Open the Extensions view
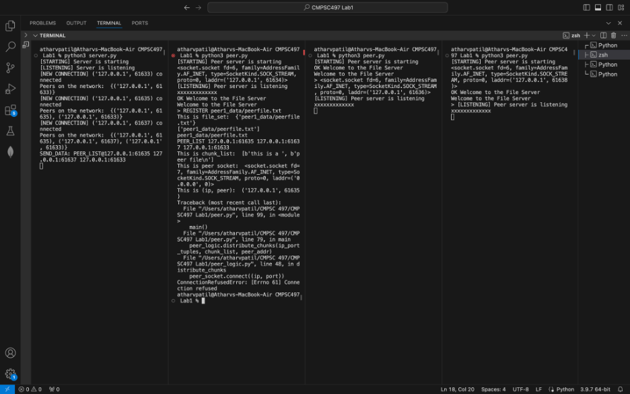This screenshot has width=630, height=394. point(10,110)
